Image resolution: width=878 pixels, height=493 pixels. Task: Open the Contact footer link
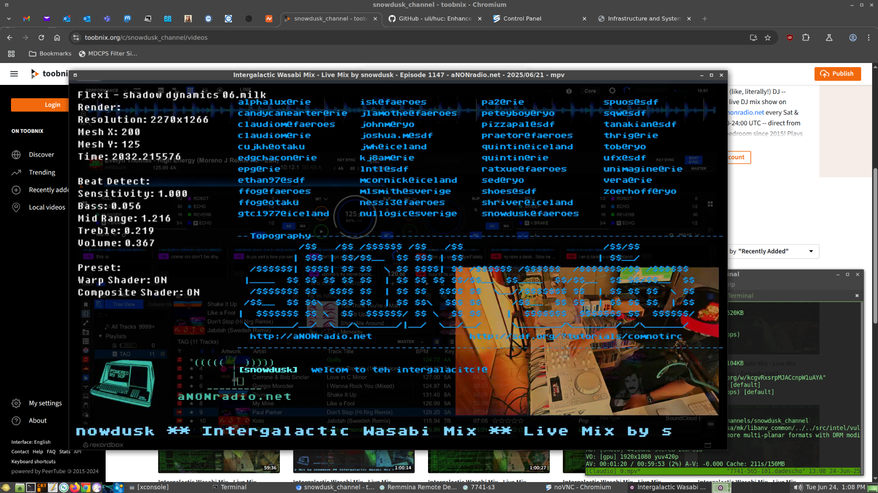click(x=20, y=451)
